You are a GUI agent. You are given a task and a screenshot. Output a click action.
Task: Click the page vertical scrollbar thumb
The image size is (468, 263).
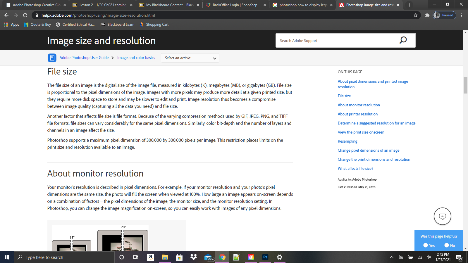tap(465, 85)
